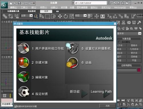Click the Edit Named Selection Sets icon
The height and width of the screenshot is (109, 143).
tap(133, 16)
